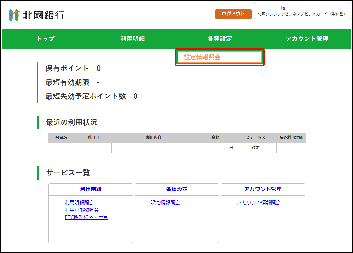Select 利用明細 in the green navigation bar
353x253 pixels.
[133, 39]
